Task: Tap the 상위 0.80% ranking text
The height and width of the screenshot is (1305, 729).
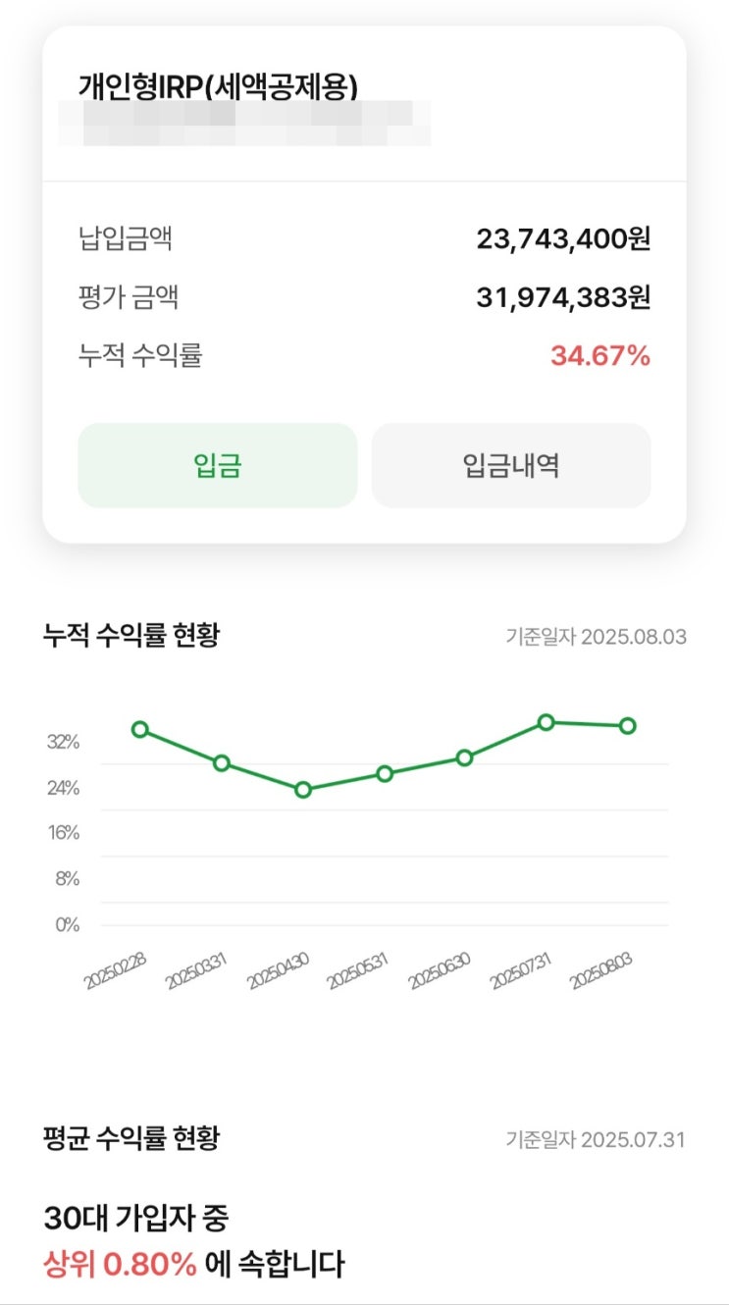Action: (121, 1265)
